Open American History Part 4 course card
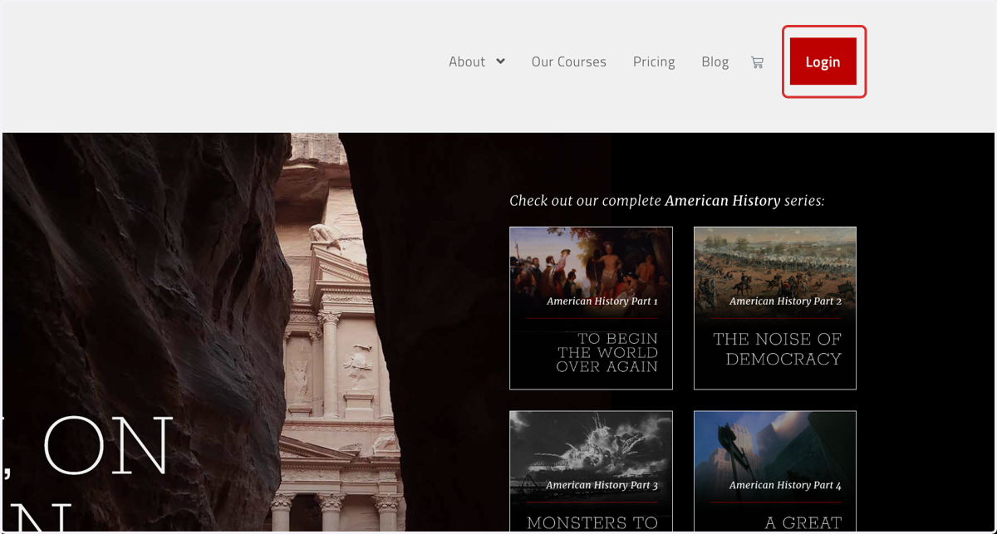 (x=775, y=472)
